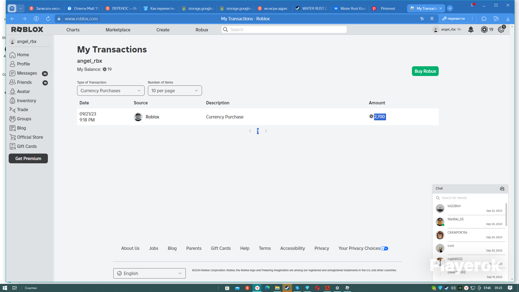
Task: Click the Windows Start button
Action: click(x=5, y=288)
